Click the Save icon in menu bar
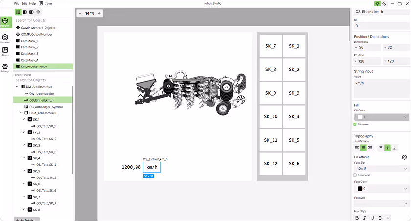The height and width of the screenshot is (221, 411). tap(41, 3)
